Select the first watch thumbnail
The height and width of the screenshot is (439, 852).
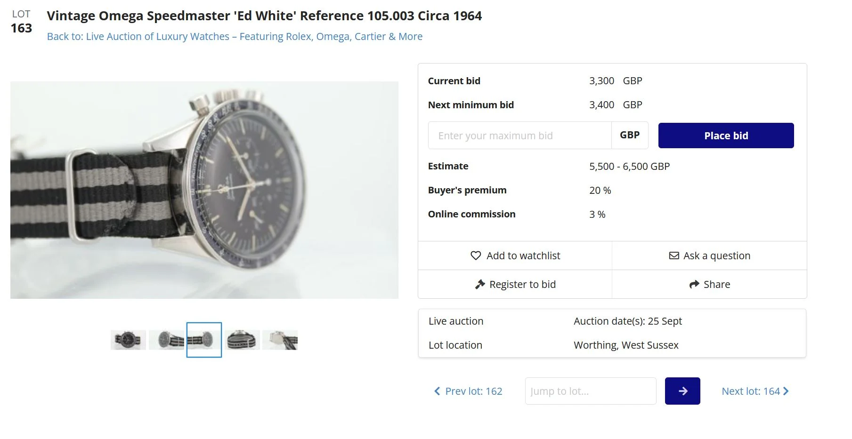128,340
